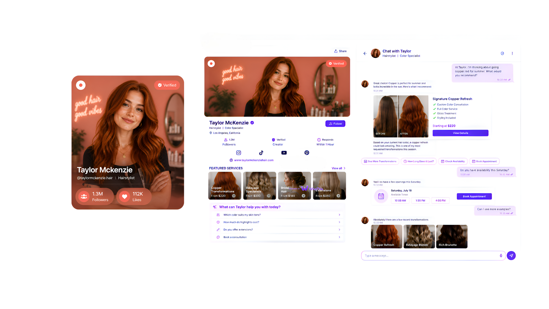This screenshot has width=549, height=309.
Task: Click the back arrow in chat header
Action: pyautogui.click(x=365, y=54)
